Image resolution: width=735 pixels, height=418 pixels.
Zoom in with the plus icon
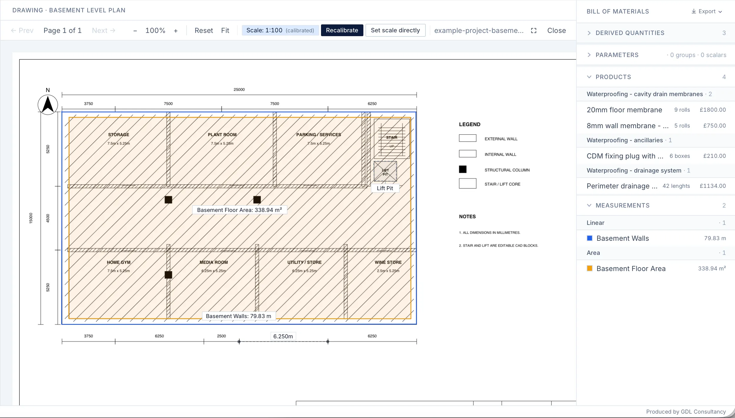coord(176,31)
